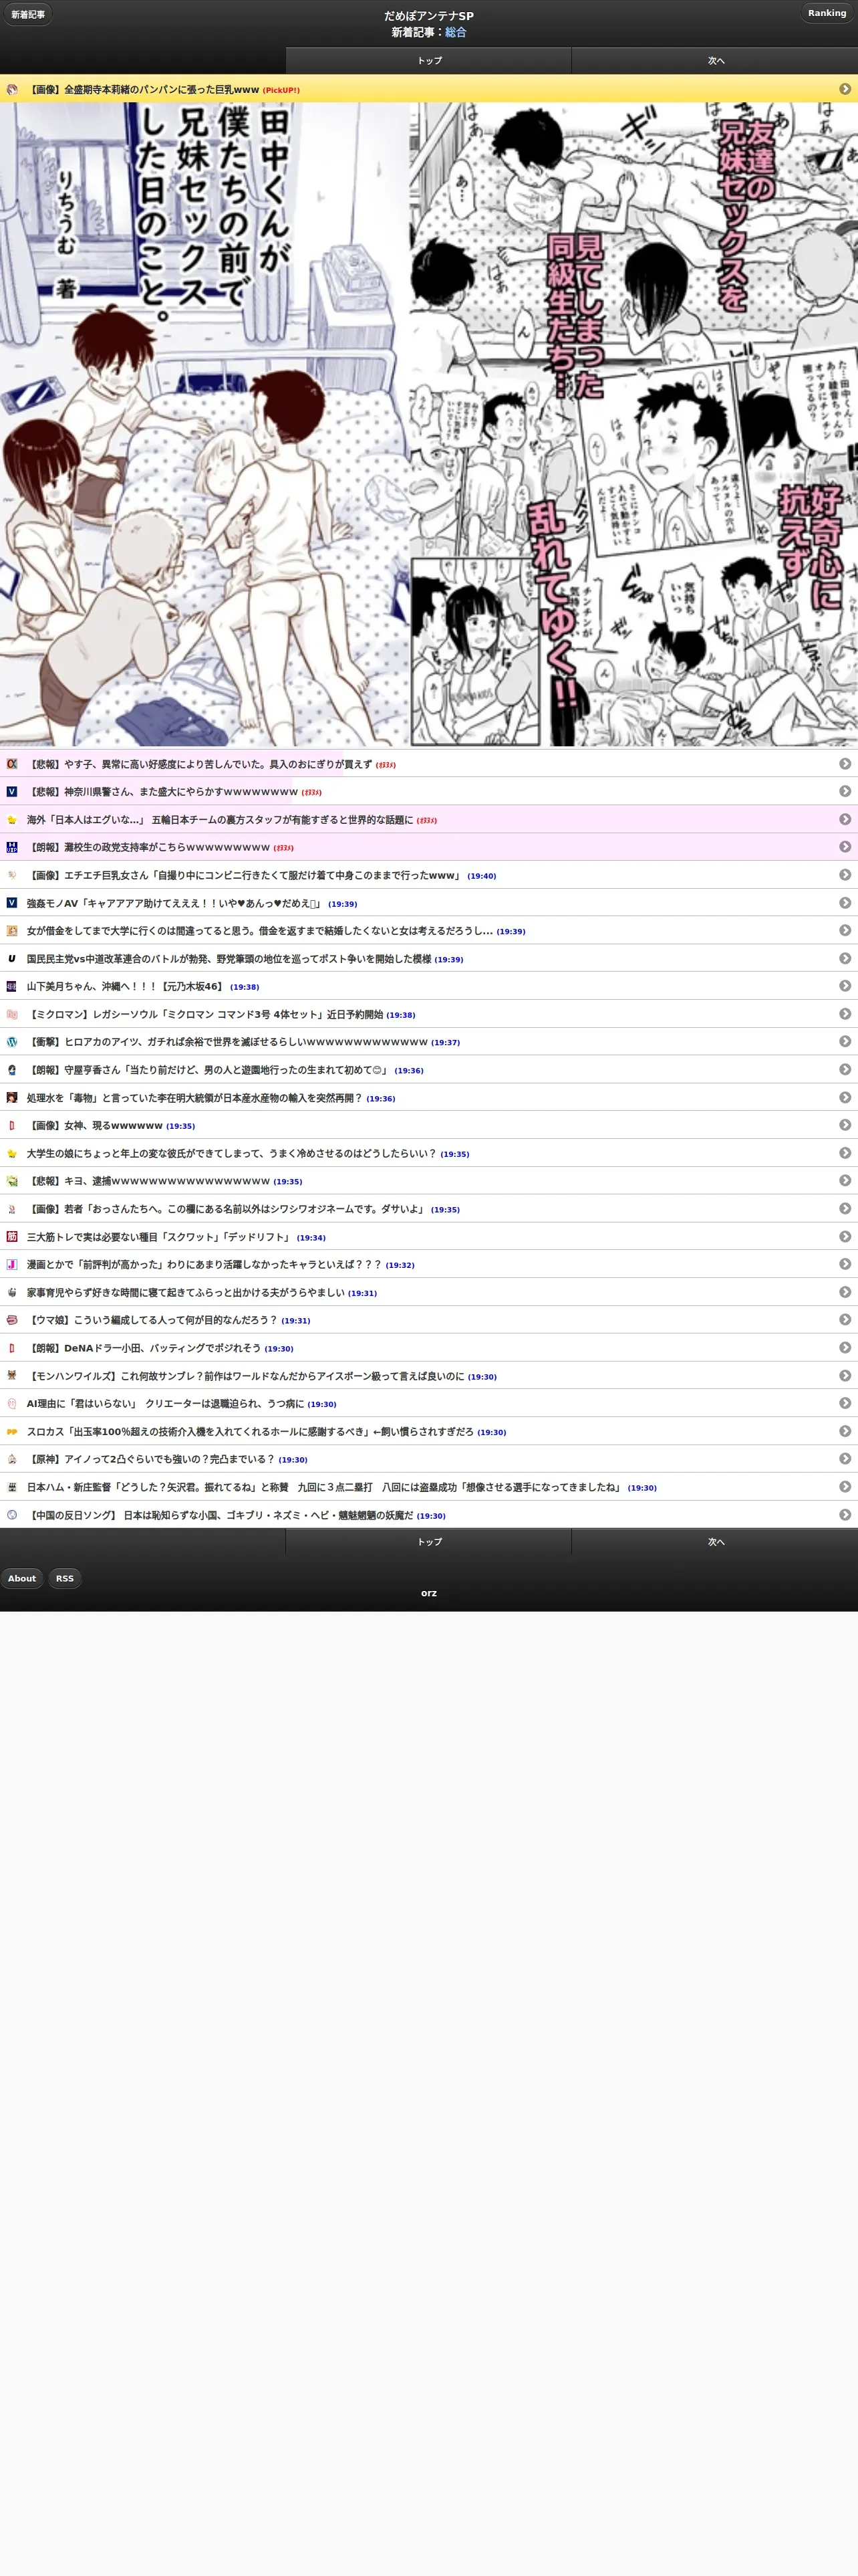The image size is (858, 2576).
Task: Open article 【原神】アイノって2凸ぐらいでも強いの？
Action: click(428, 1459)
